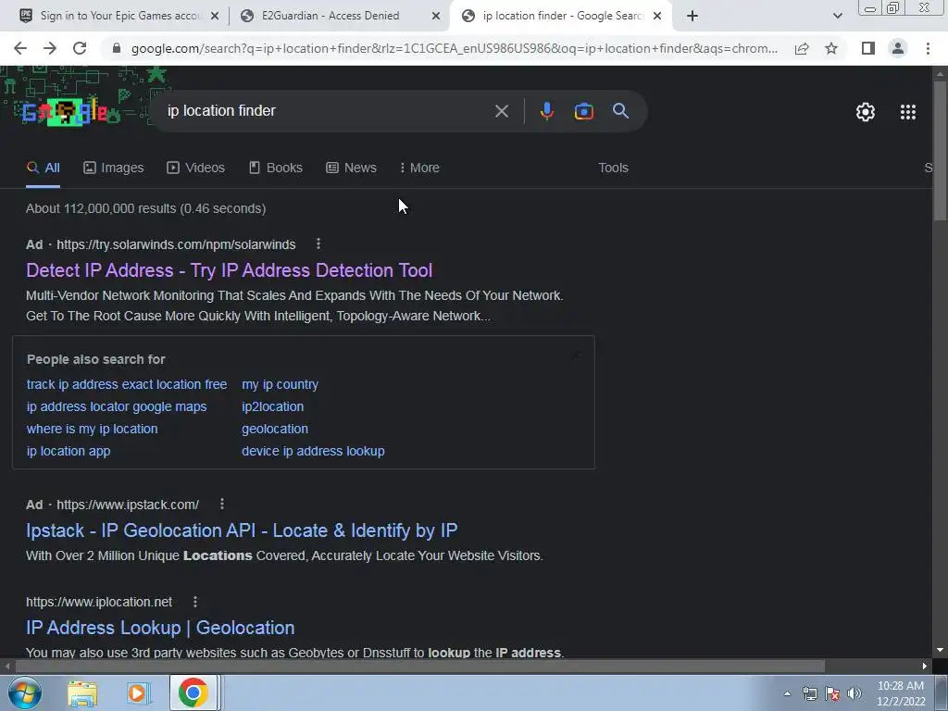Search where is my ip location
The height and width of the screenshot is (711, 948).
pos(92,429)
